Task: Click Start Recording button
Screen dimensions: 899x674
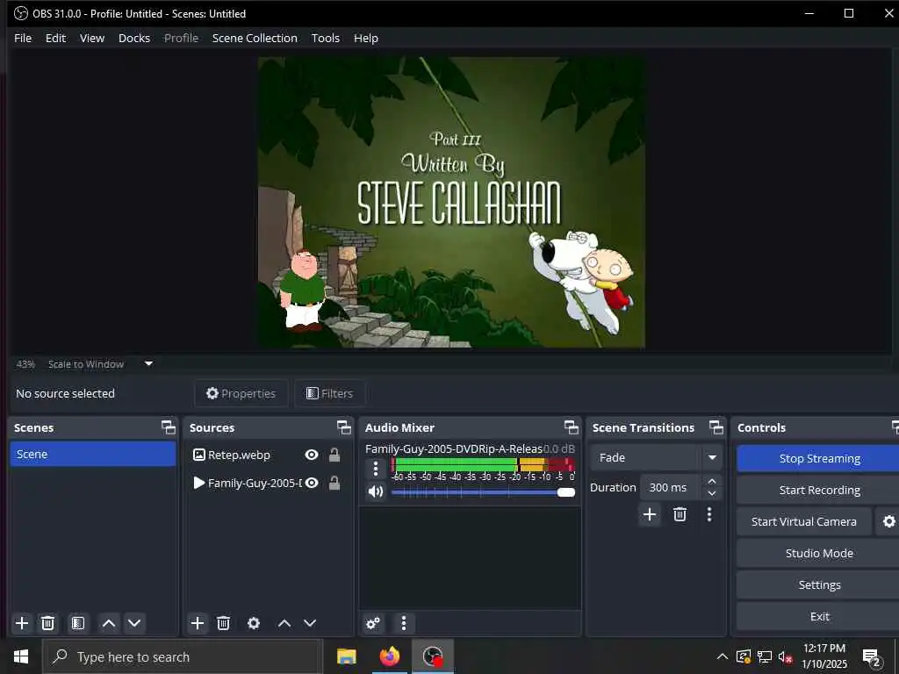Action: pos(819,490)
